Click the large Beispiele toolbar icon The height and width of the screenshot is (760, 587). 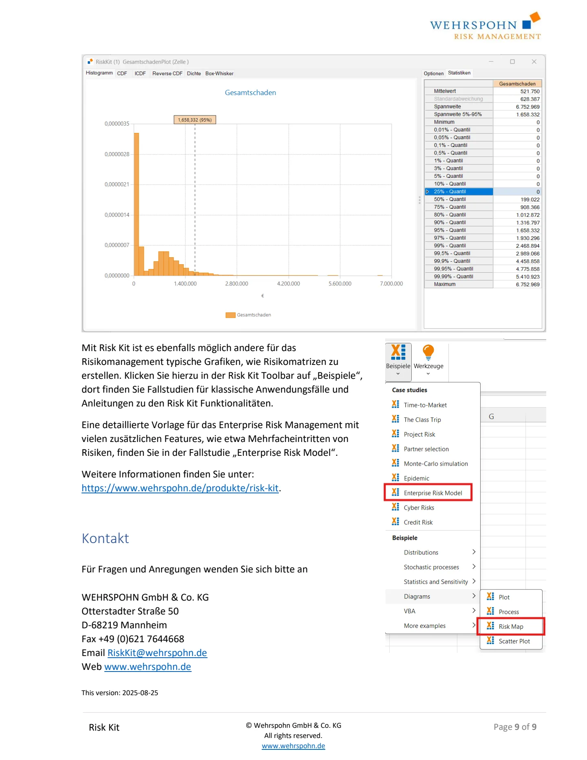click(x=398, y=352)
